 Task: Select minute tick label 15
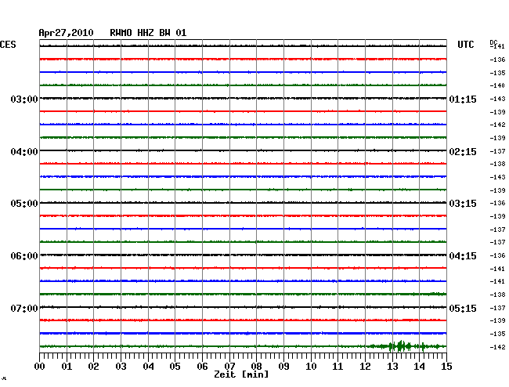446,367
